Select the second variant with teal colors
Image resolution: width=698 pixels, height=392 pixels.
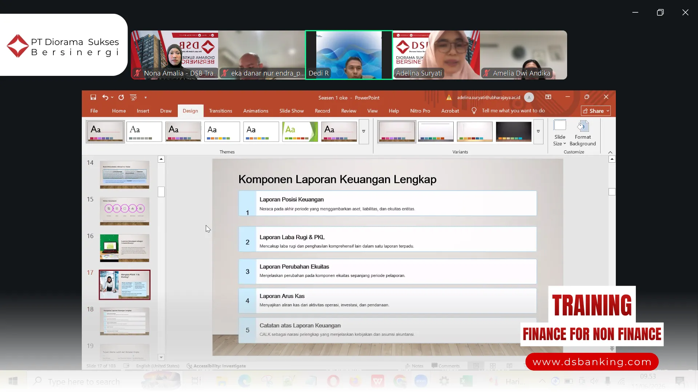[x=436, y=131]
